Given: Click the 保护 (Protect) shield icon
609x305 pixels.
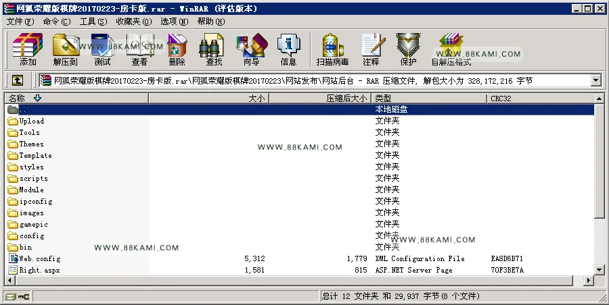Looking at the screenshot, I should [x=408, y=49].
